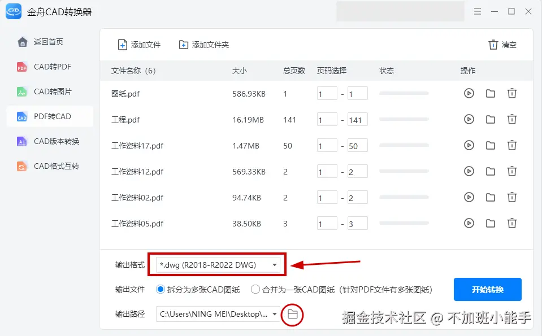542x336 pixels.
Task: Start converting 工作资料12.pdf with its play icon
Action: (469, 171)
